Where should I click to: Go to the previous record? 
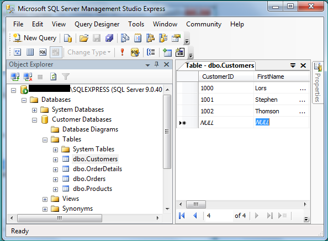tap(195, 216)
